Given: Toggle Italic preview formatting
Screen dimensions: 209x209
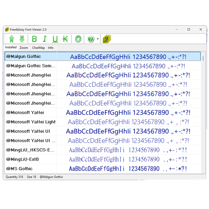Looking at the screenshot, I should (x=45, y=39).
